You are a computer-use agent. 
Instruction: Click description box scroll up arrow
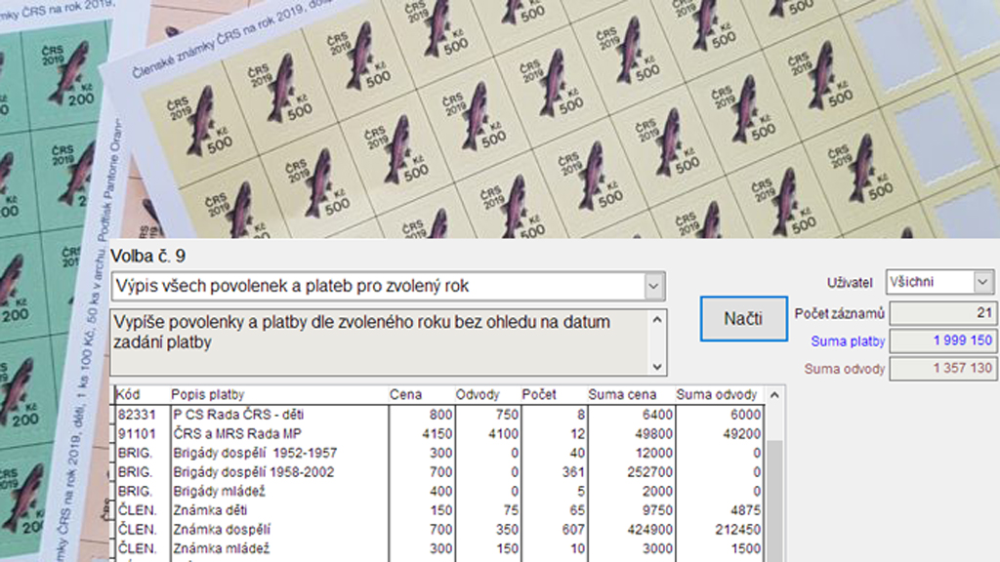(x=657, y=320)
